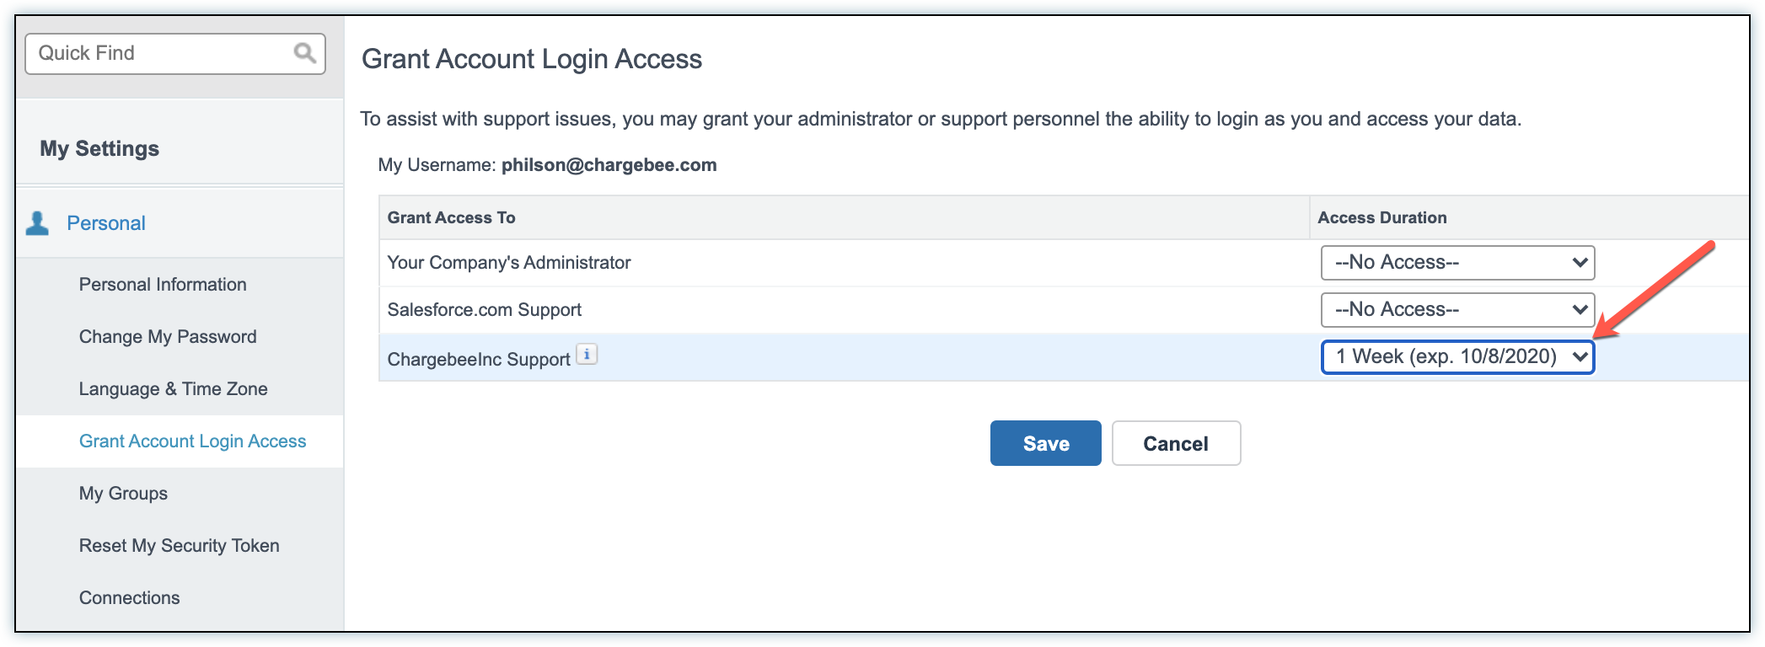Click the ChargebeeInc Support info icon

587,355
